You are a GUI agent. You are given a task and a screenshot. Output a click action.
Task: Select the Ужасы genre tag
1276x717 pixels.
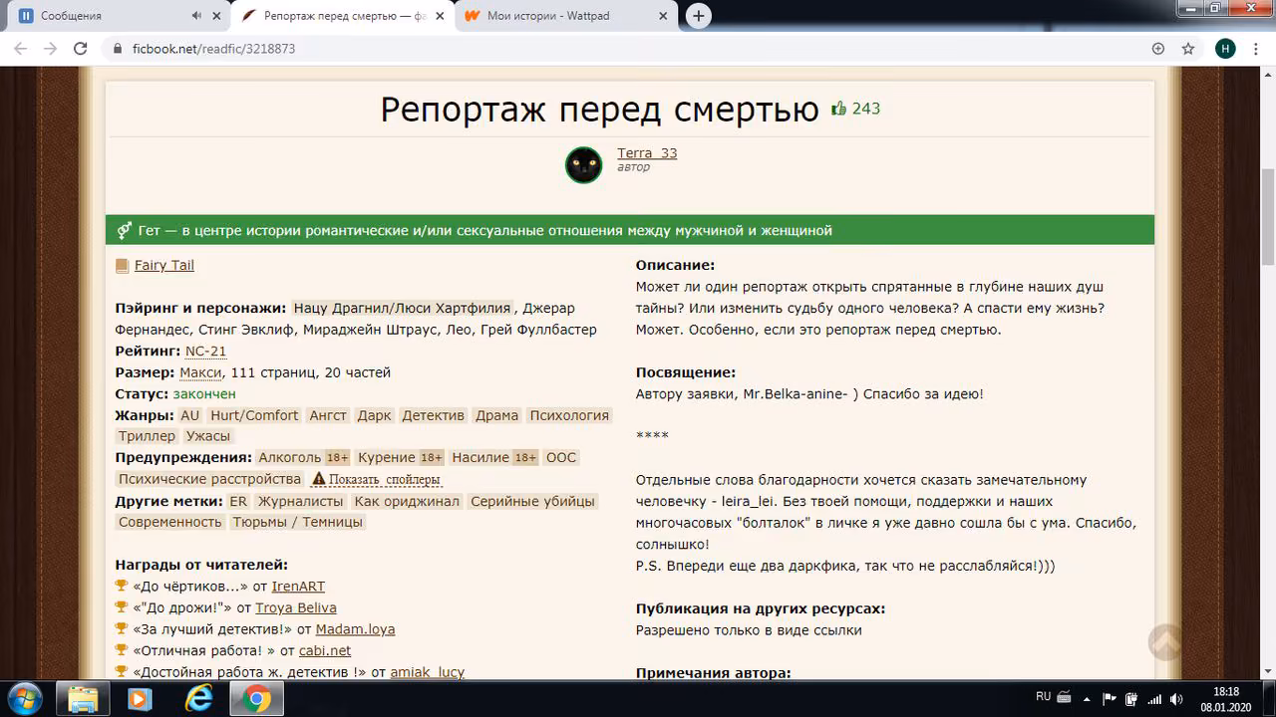208,436
